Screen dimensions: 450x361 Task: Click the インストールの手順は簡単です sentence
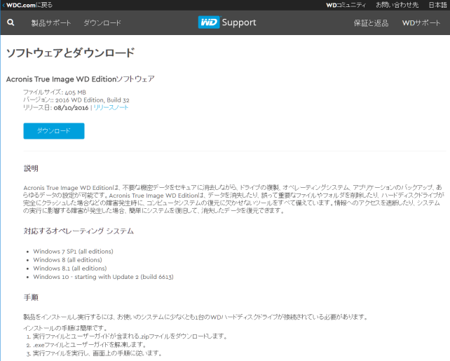(65, 328)
